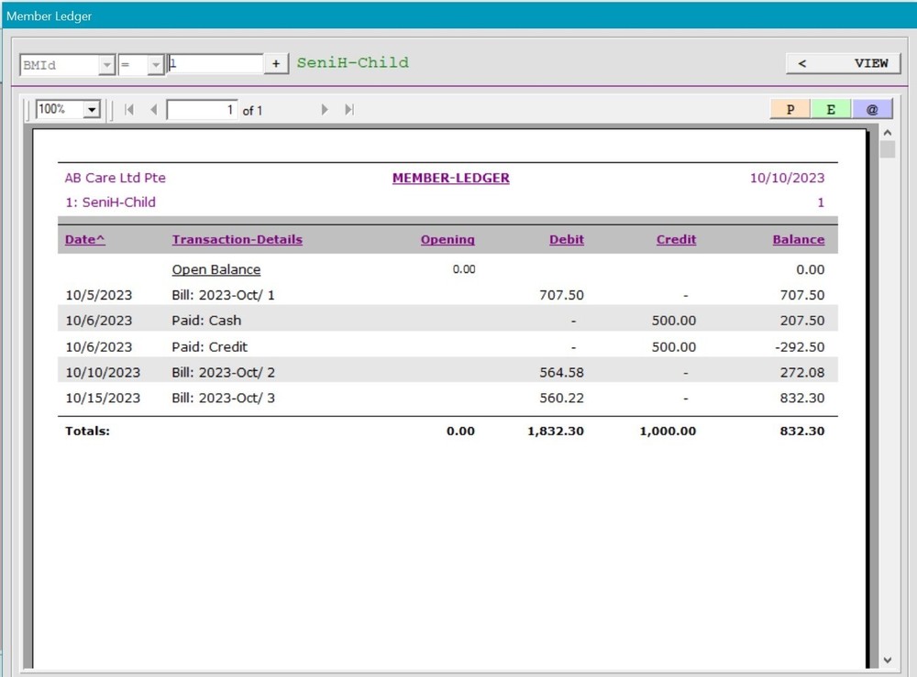The image size is (917, 677).
Task: Click credit 500.00 in Paid: Cash row
Action: point(674,321)
